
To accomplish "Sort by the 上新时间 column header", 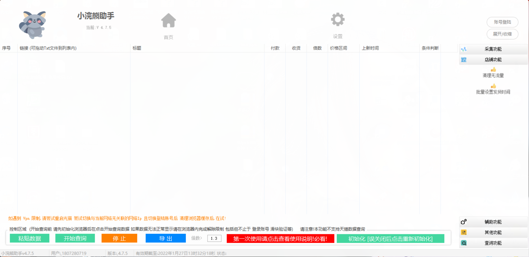I will (x=370, y=48).
